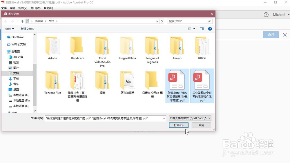290x163 pixels.
Task: Open the Bandicam folder
Action: 77,48
